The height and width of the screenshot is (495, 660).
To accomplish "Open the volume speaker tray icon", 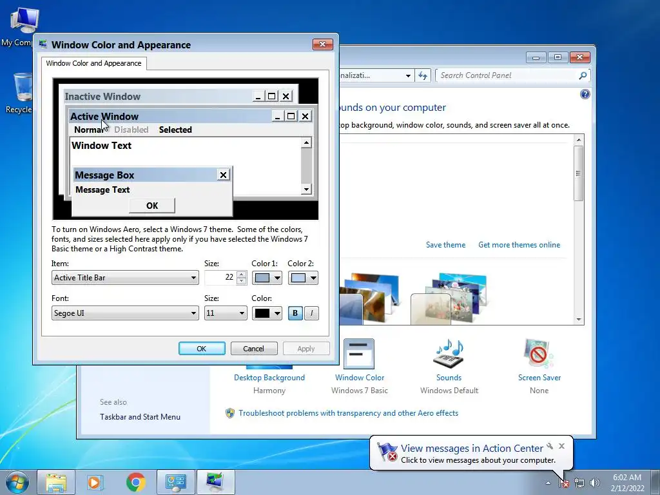I will [595, 483].
